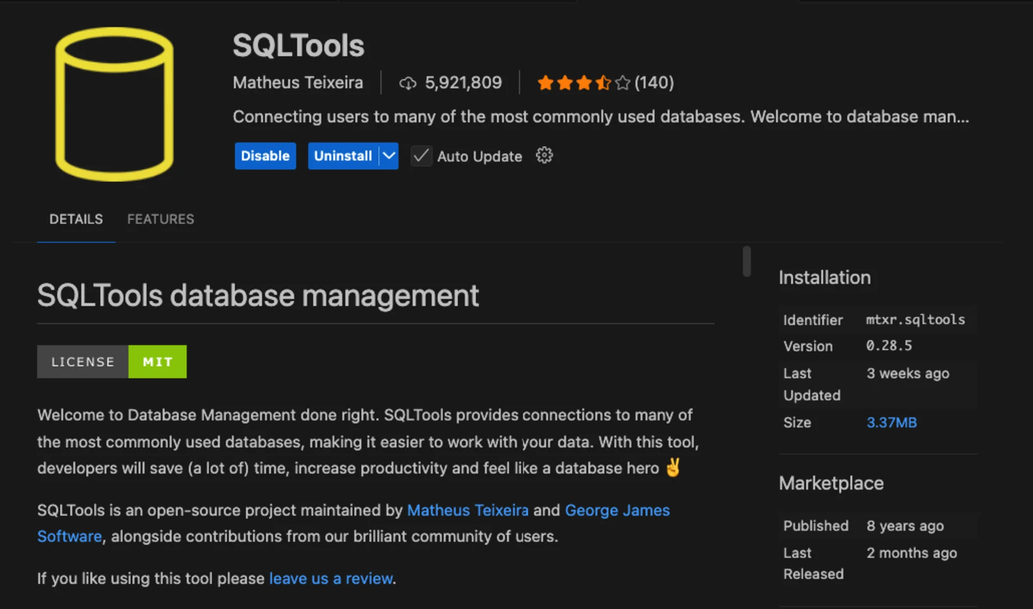Click the 3.37MB size link

pyautogui.click(x=892, y=422)
